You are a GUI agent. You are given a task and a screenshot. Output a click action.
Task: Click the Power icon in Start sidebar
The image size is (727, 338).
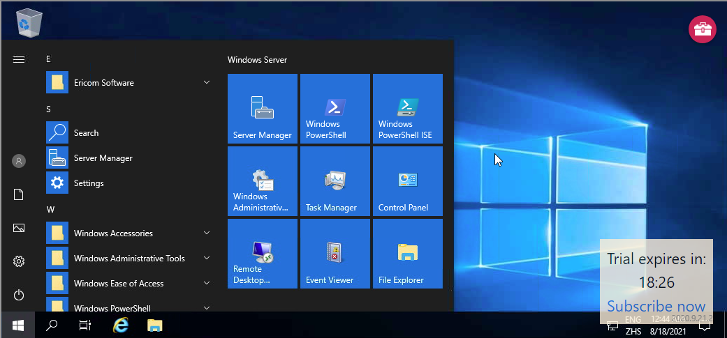point(19,295)
